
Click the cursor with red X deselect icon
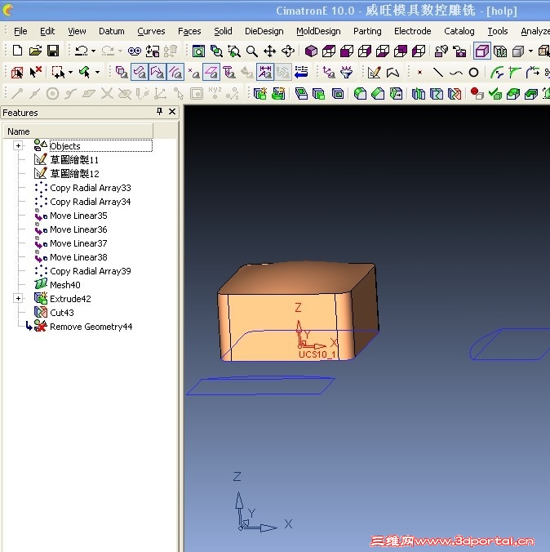[x=36, y=73]
